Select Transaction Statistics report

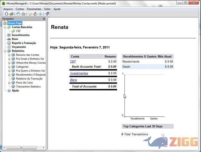pyautogui.click(x=28, y=87)
